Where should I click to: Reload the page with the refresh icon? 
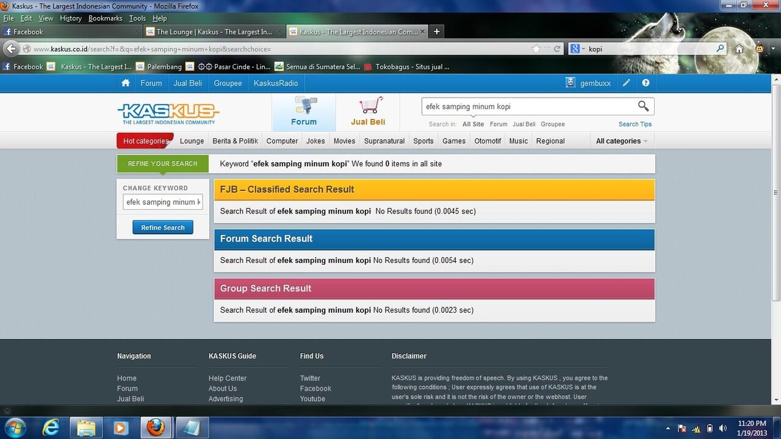557,49
